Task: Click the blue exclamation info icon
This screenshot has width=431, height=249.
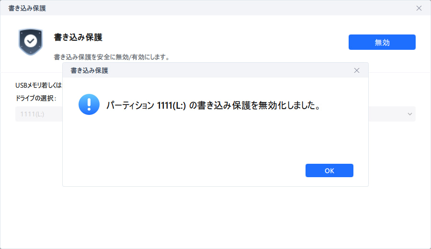Action: click(x=89, y=104)
